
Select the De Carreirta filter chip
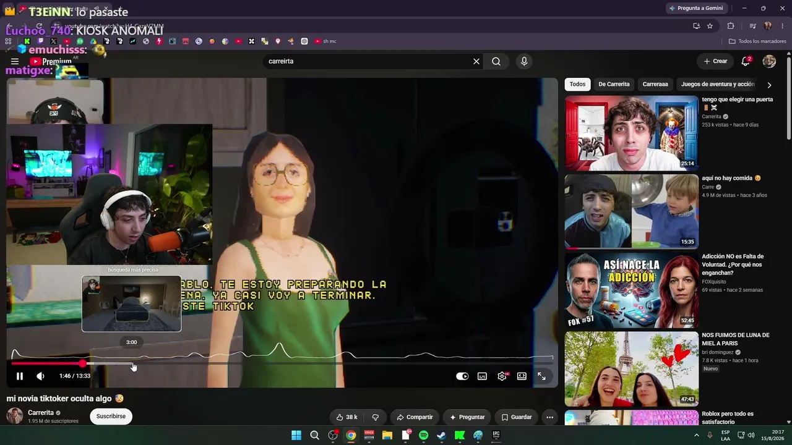[x=614, y=84]
